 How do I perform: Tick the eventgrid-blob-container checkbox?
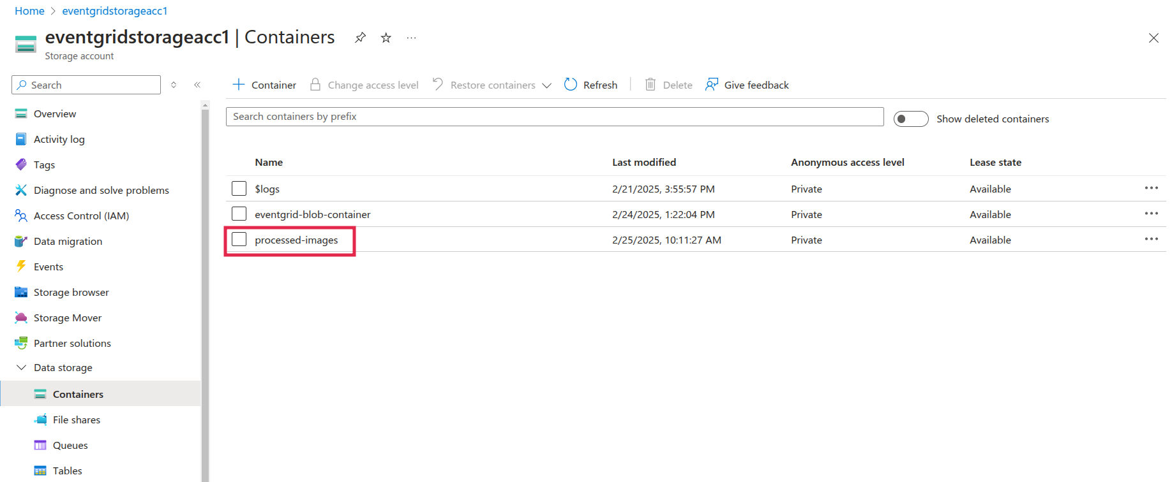click(x=239, y=214)
